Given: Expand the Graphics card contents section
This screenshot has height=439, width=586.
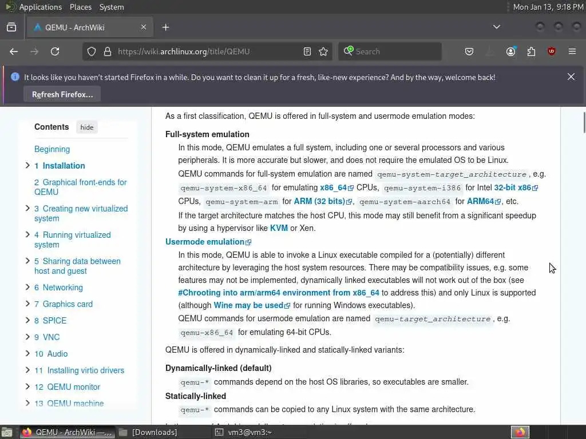Looking at the screenshot, I should 27,304.
